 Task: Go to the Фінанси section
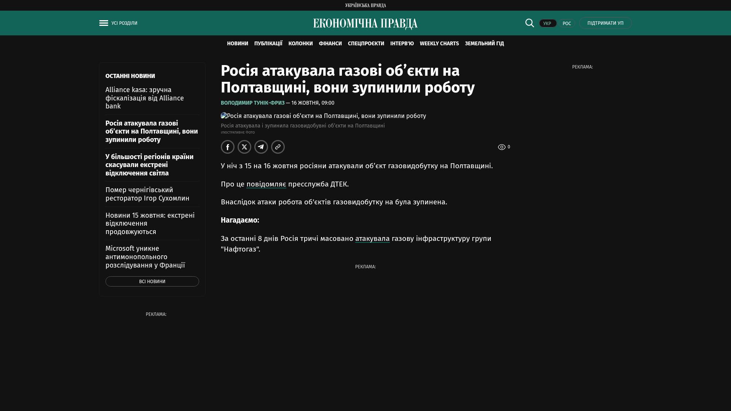330,44
